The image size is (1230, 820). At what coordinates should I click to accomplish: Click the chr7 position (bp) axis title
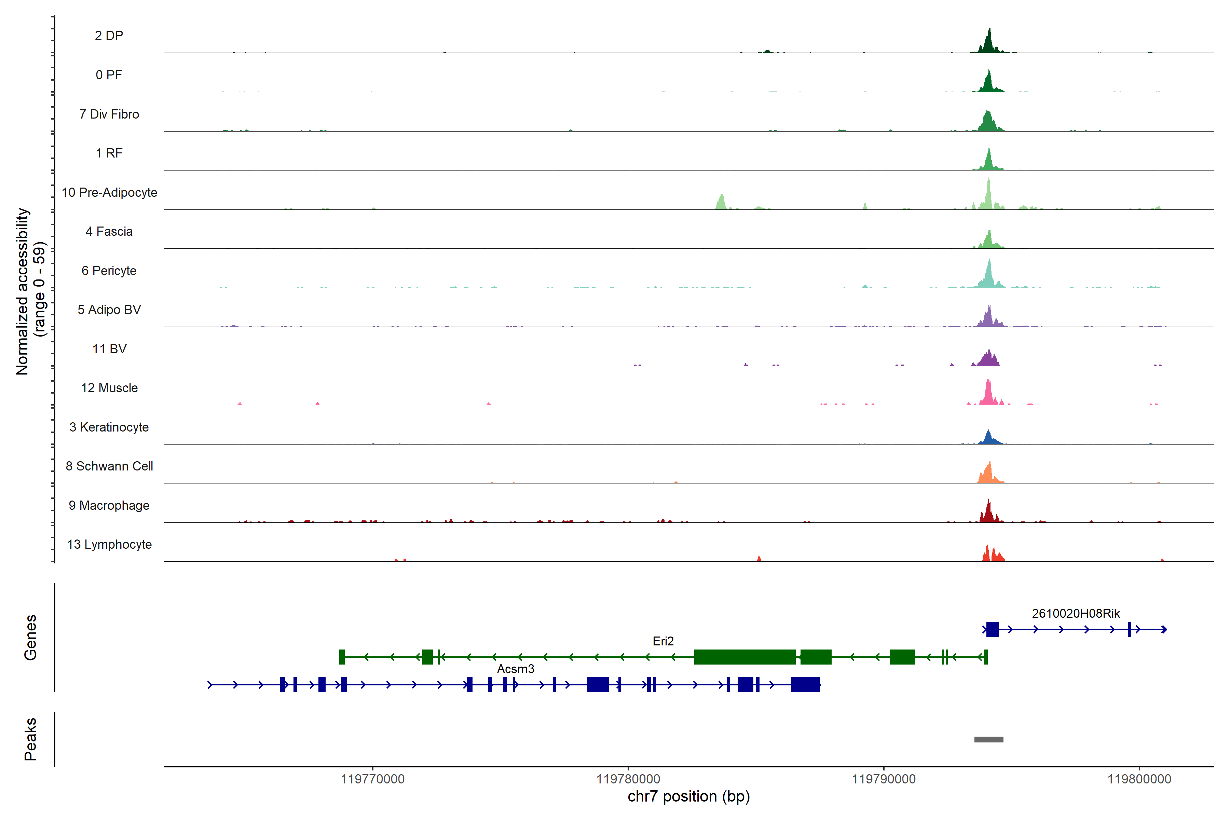688,796
